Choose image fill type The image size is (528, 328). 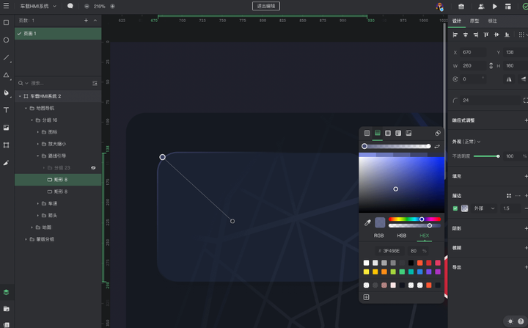(408, 133)
